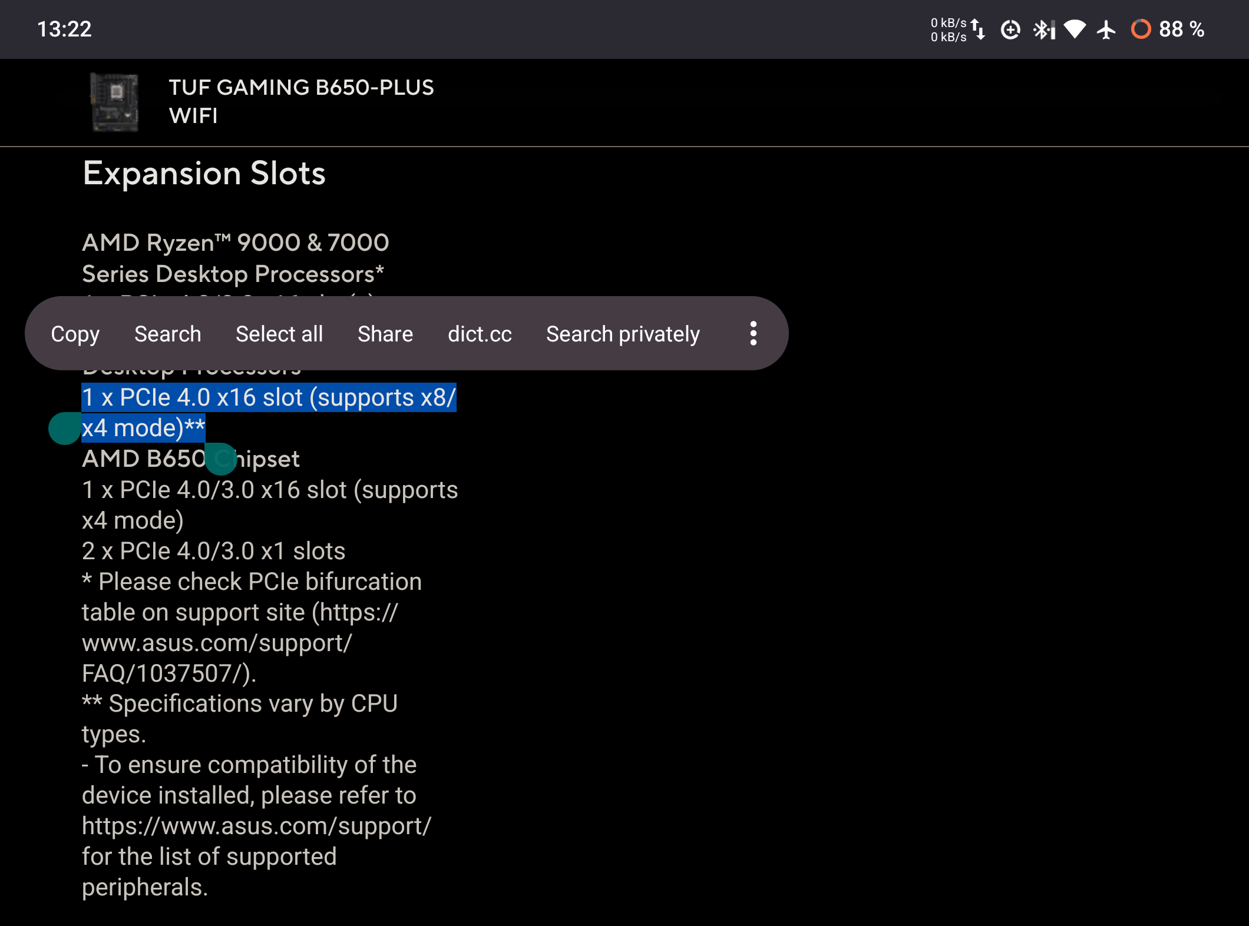Viewport: 1249px width, 926px height.
Task: Tap the Bluetooth icon in status bar
Action: click(1043, 29)
